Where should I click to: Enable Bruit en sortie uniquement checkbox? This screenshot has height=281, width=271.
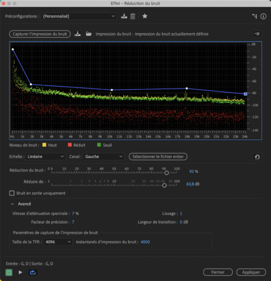point(12,193)
